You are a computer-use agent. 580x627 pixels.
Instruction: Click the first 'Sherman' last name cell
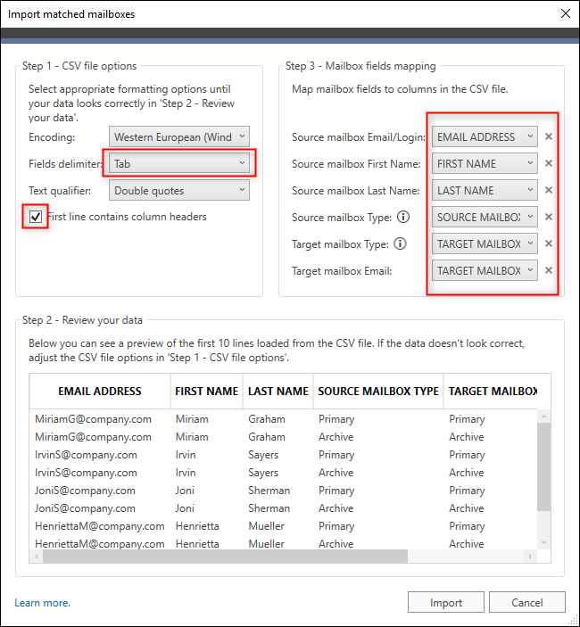coord(269,491)
